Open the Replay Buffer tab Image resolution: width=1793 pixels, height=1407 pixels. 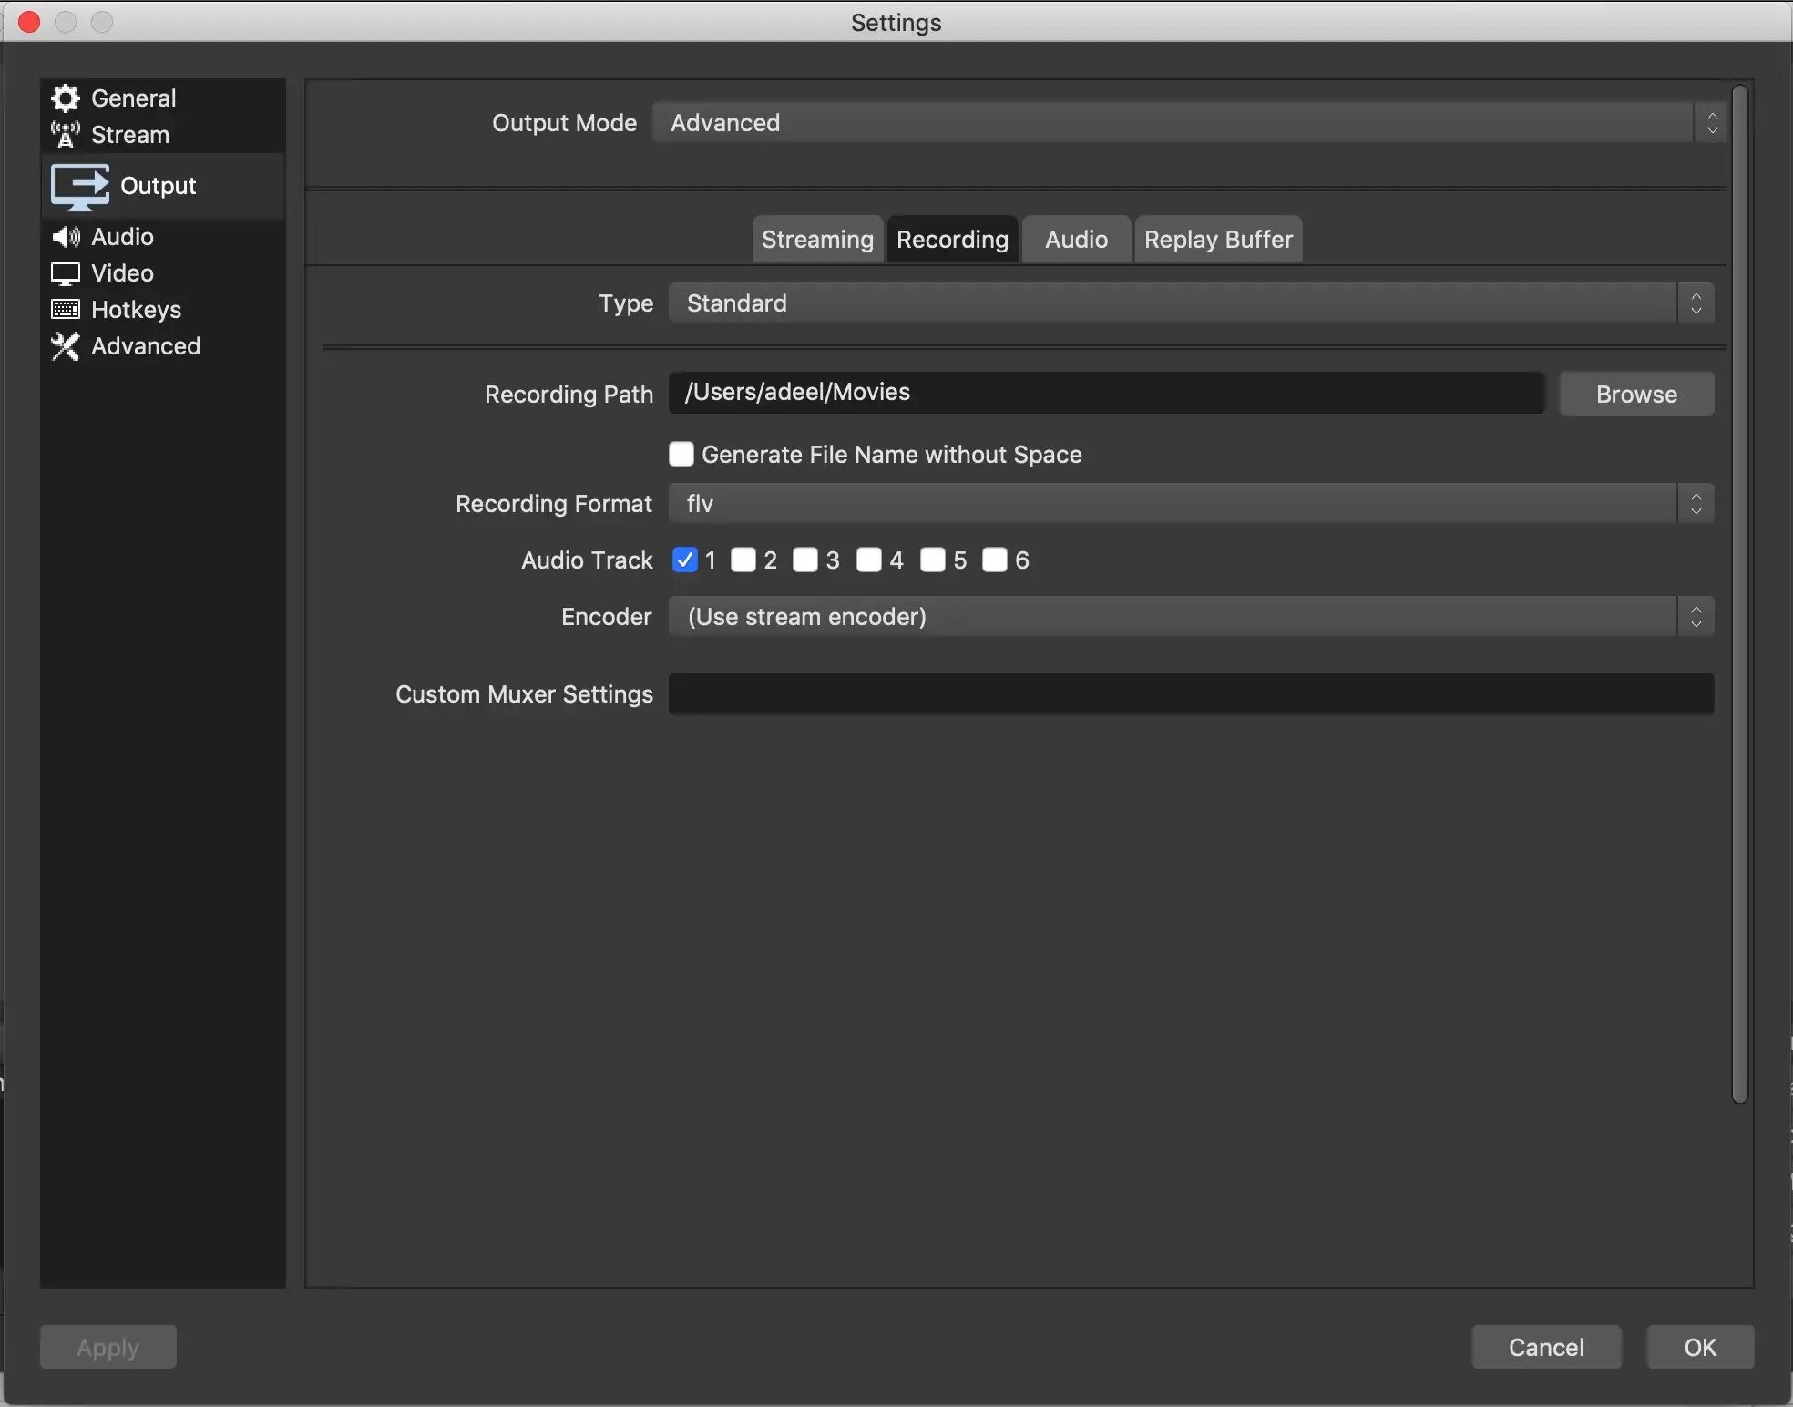click(x=1218, y=240)
